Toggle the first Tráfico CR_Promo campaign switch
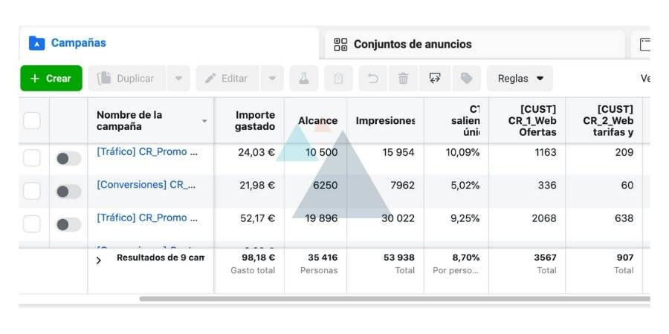669x334 pixels. pos(68,159)
